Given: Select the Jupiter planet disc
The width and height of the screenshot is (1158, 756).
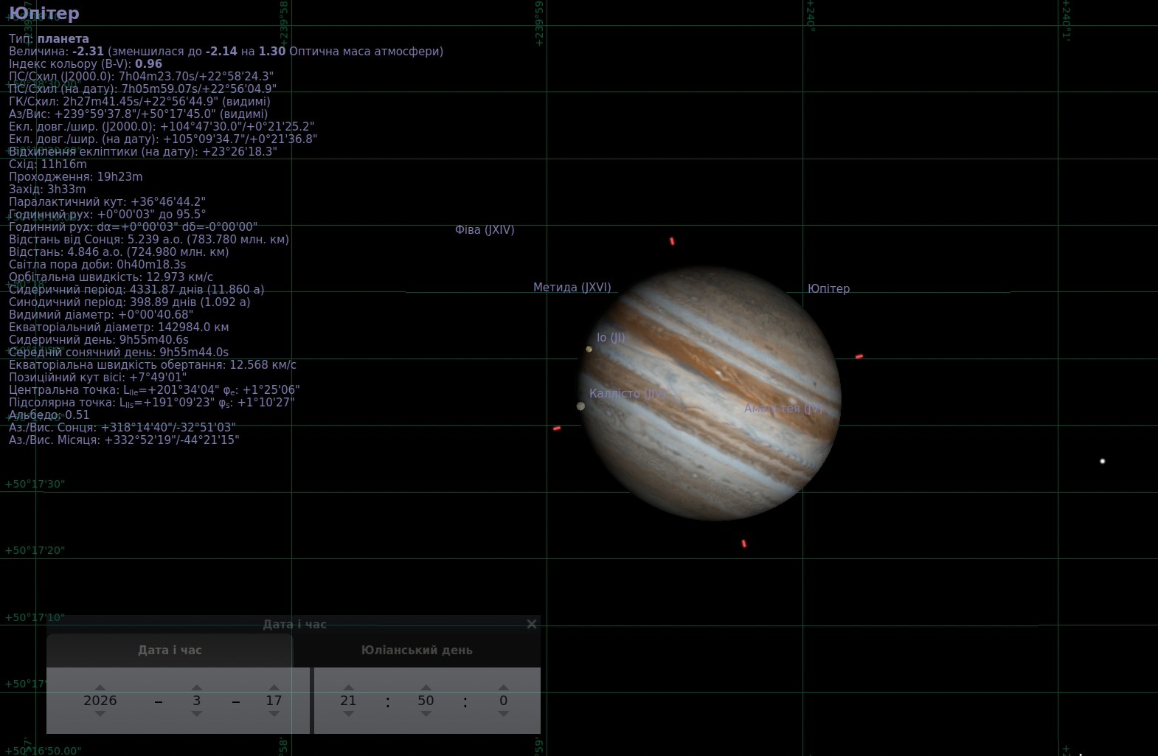Looking at the screenshot, I should pos(710,394).
